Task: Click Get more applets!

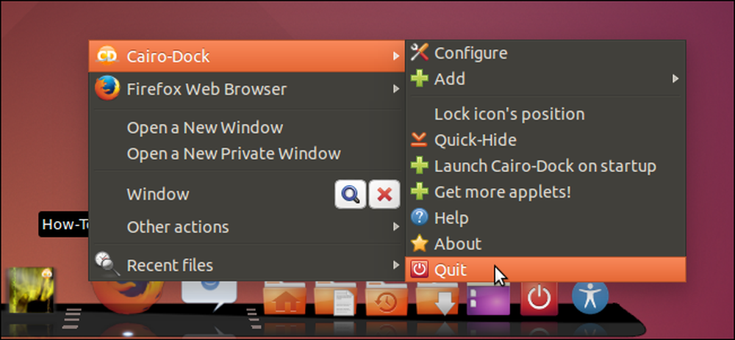Action: [545, 192]
